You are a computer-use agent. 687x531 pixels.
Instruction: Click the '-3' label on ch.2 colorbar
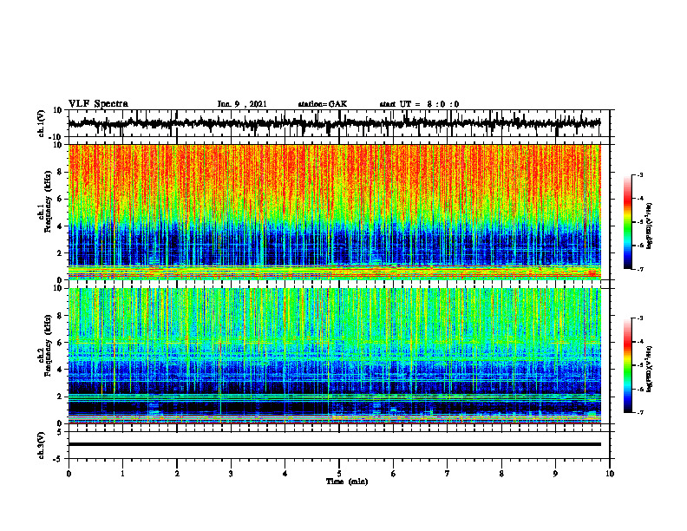tap(639, 318)
